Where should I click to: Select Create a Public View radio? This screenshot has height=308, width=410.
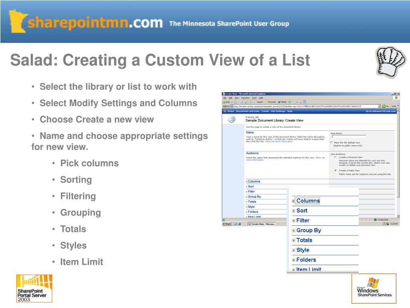click(x=336, y=170)
